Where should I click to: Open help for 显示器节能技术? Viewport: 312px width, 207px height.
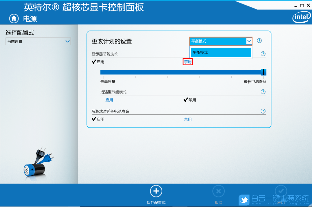click(x=263, y=53)
